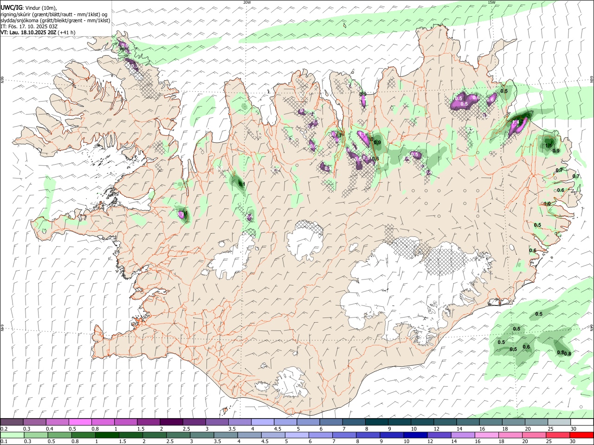Click the rain legend swatch between 0.1 and 0.3
This screenshot has height=445, width=594.
12,435
